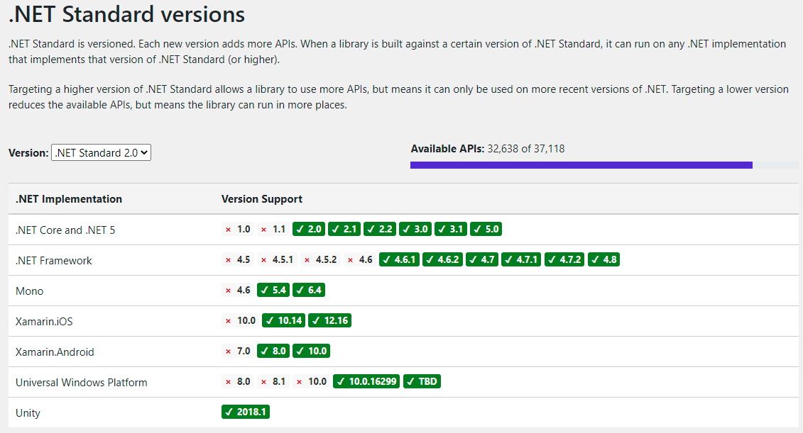Click the .NET Core 2.0 supported badge
Viewport: 803px width, 433px height.
[x=309, y=229]
